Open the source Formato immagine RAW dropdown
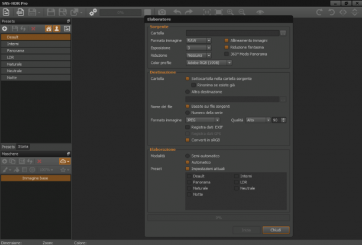Screen dimensions: 362x245 tap(199, 40)
